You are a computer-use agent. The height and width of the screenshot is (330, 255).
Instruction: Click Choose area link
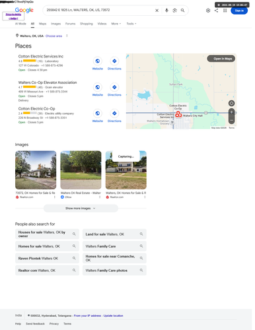[54, 36]
